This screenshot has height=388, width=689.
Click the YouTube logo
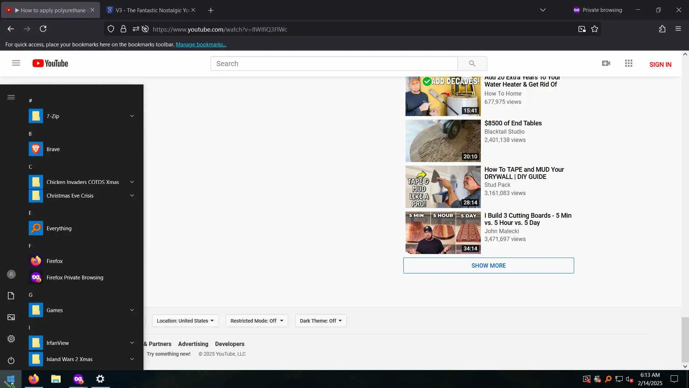click(x=50, y=63)
